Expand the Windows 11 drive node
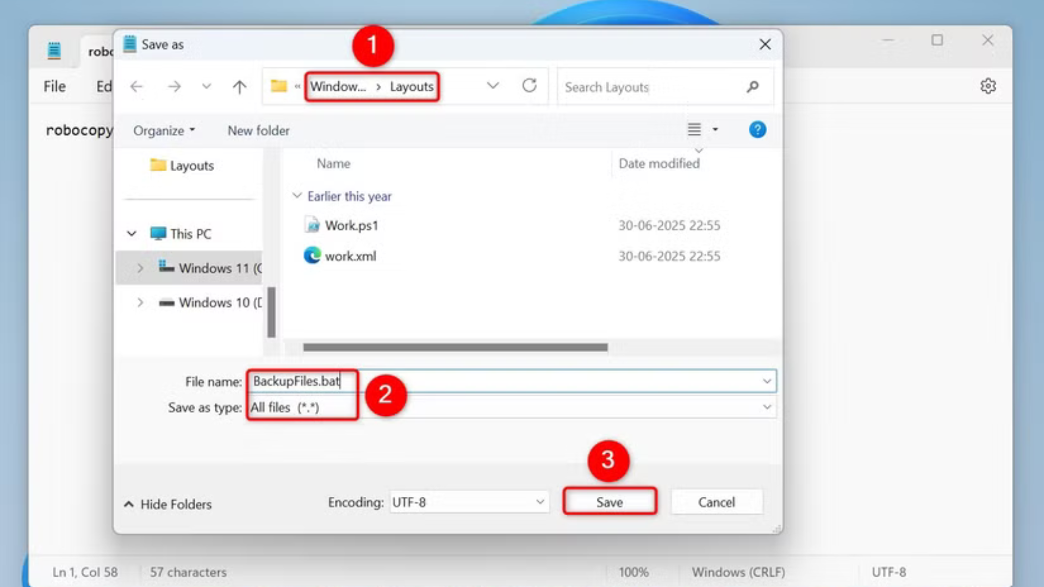The width and height of the screenshot is (1044, 587). [x=140, y=268]
